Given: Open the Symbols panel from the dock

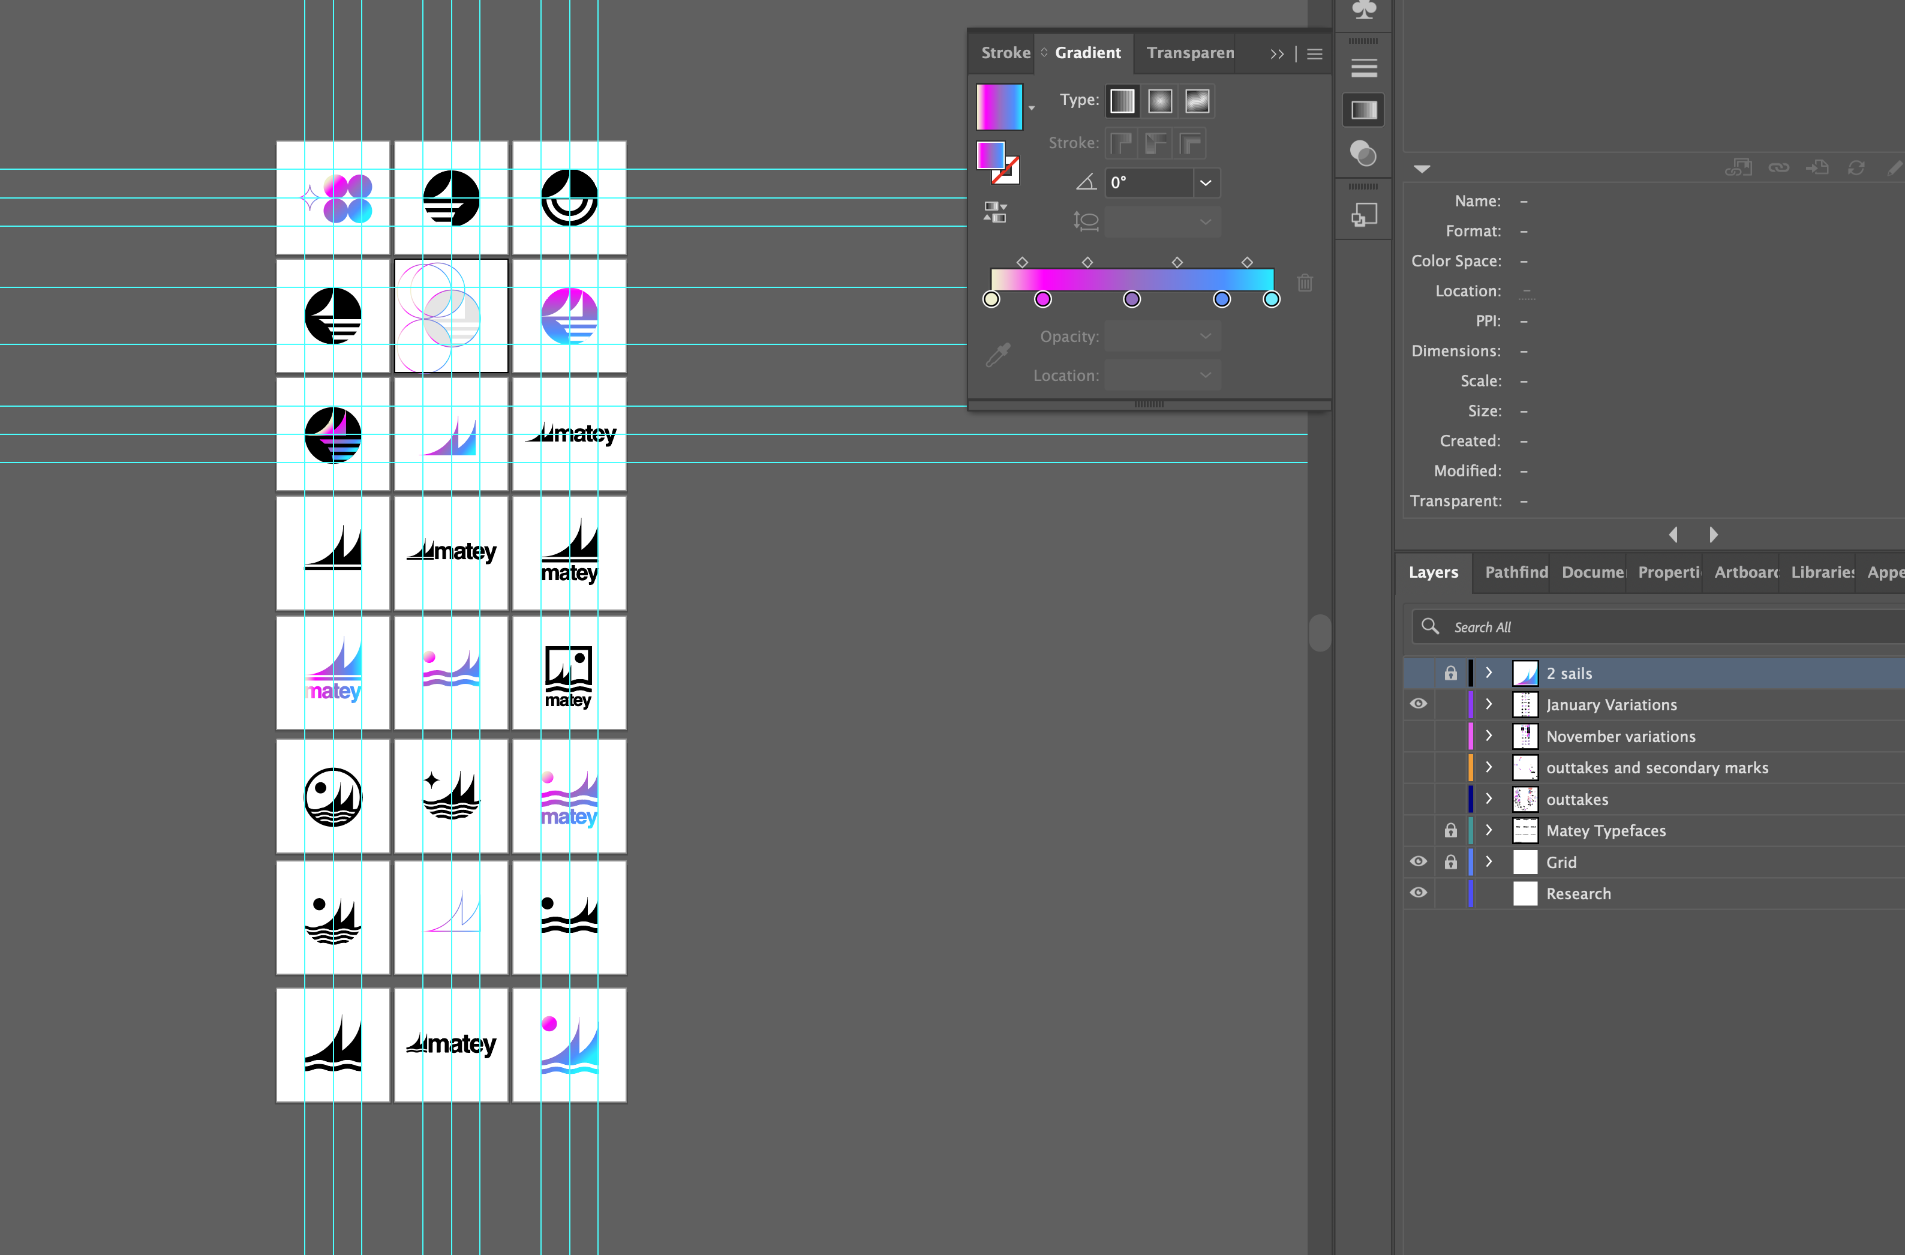Looking at the screenshot, I should tap(1363, 10).
